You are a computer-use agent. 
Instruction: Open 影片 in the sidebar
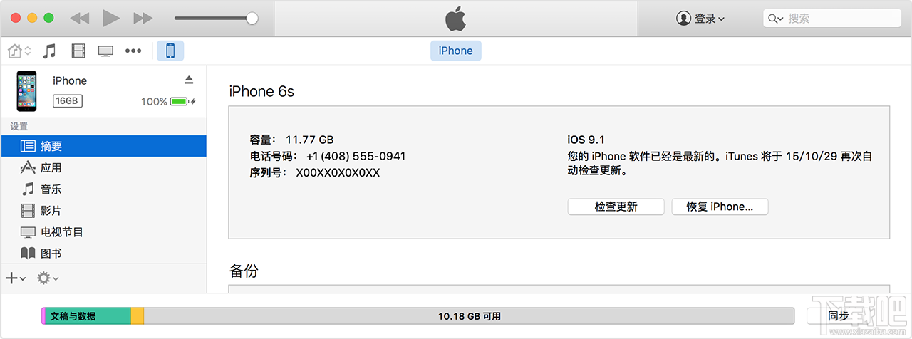pyautogui.click(x=103, y=210)
